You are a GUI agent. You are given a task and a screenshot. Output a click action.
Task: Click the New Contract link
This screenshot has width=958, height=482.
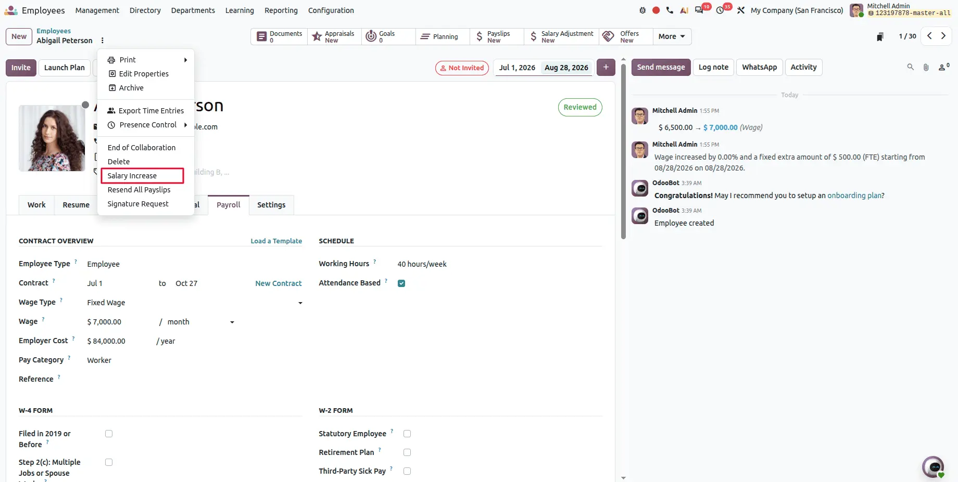[279, 283]
